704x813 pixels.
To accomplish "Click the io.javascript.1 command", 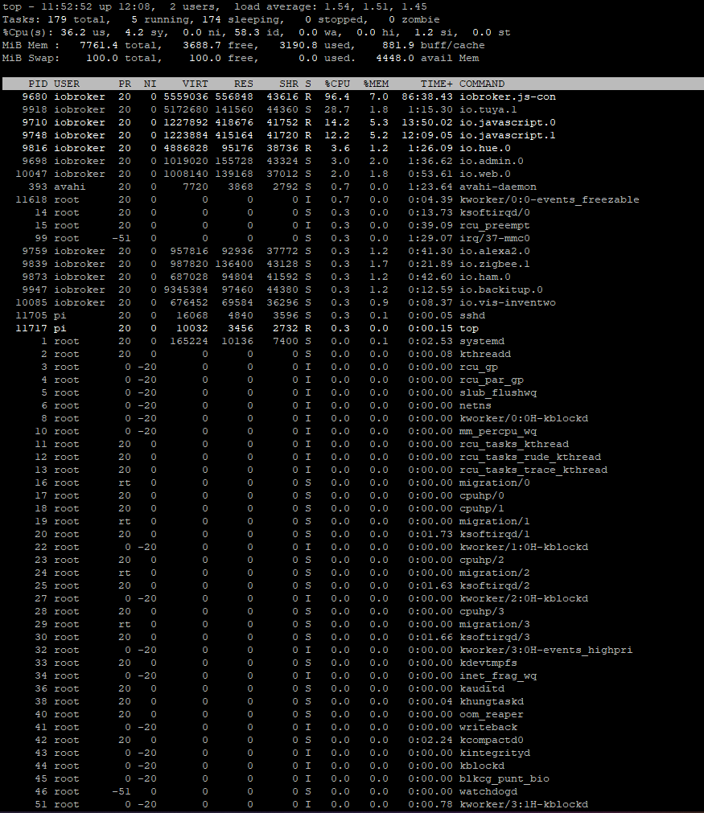I will pyautogui.click(x=508, y=135).
